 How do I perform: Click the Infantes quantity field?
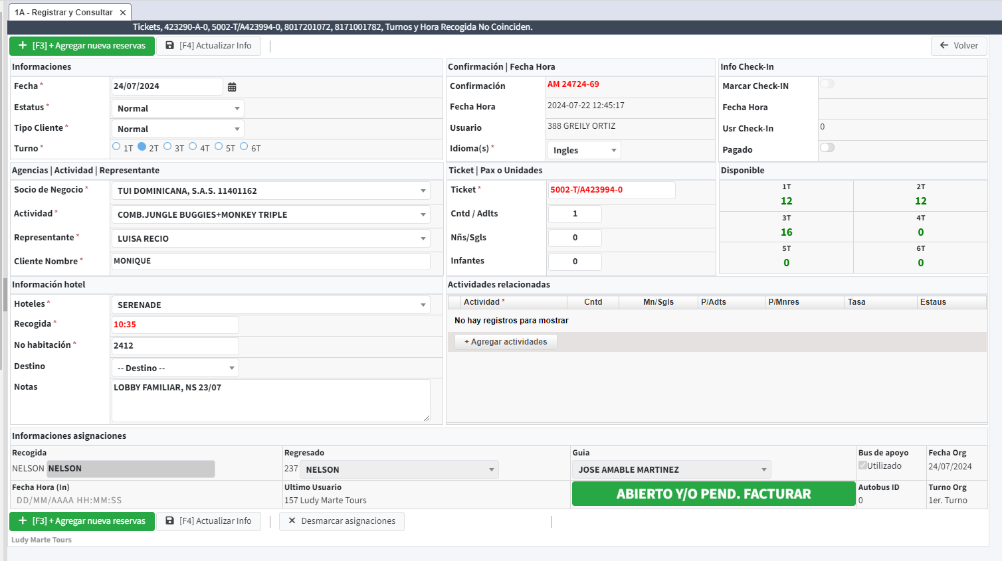(x=575, y=262)
